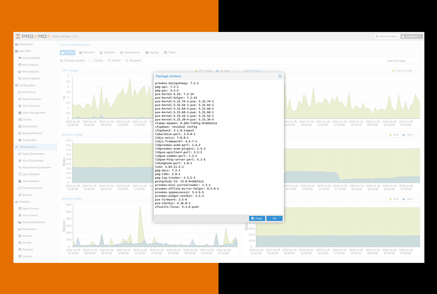The image size is (437, 294).
Task: Toggle Total legend in the Memory usage chart row
Action: point(394,135)
